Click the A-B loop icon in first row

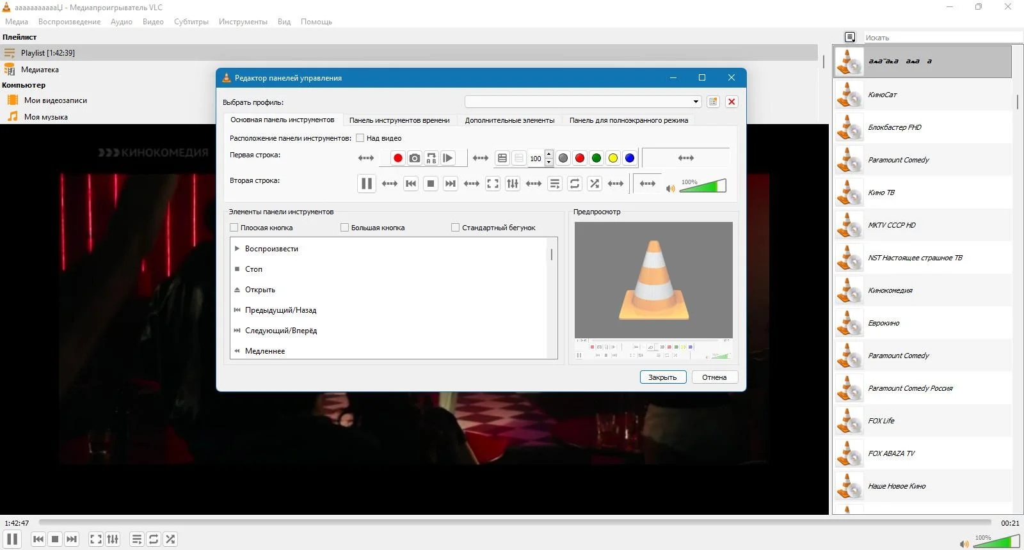(x=431, y=158)
